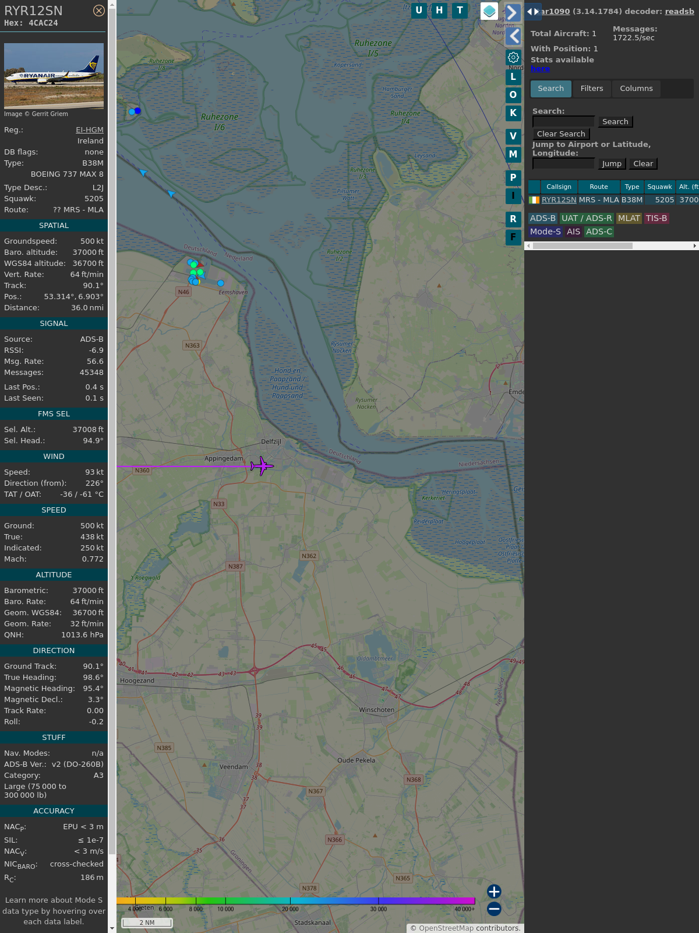Click the blue vessel arrow marker on the map

[x=171, y=194]
